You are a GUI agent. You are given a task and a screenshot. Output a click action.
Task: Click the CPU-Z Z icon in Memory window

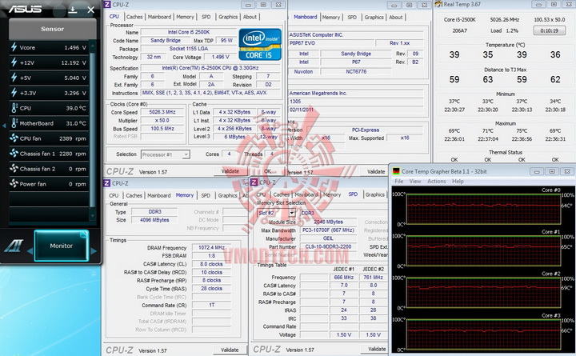[107, 183]
